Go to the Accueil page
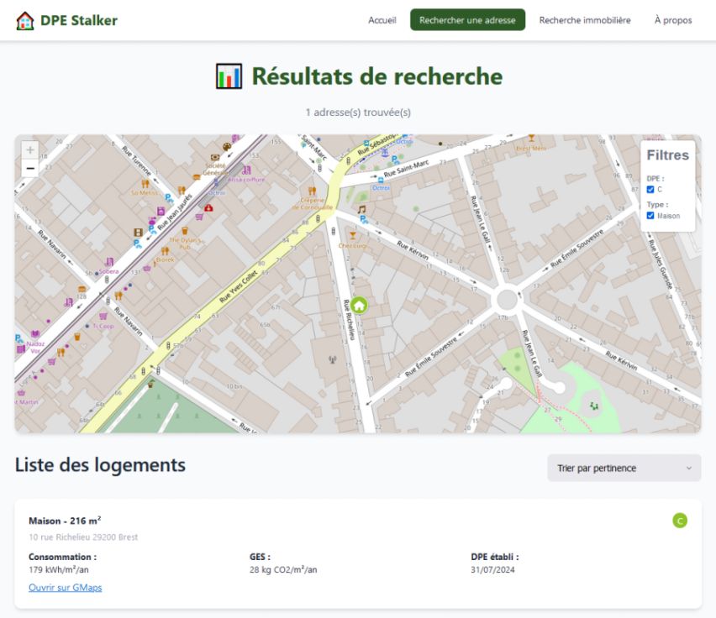Image resolution: width=716 pixels, height=618 pixels. click(382, 20)
